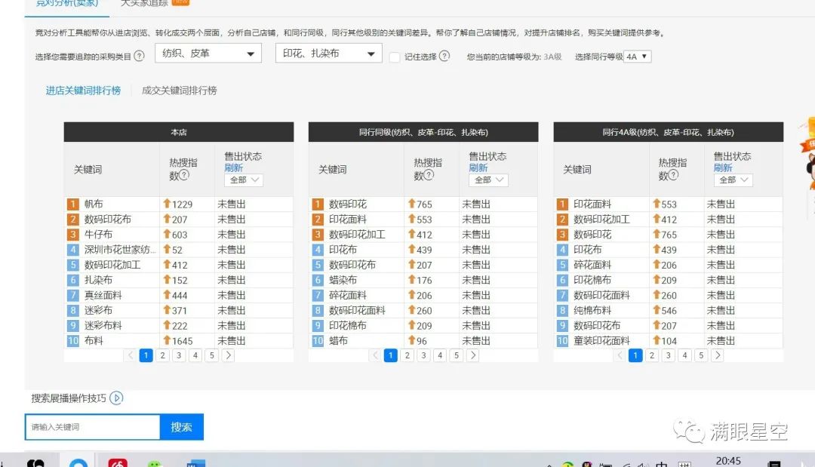Screen dimensions: 815x467
Task: Switch to 成交关键词排行榜 tab
Action: pyautogui.click(x=180, y=91)
